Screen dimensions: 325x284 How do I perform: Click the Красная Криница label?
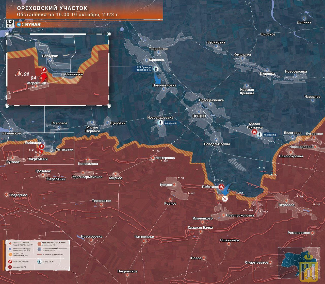247,91
